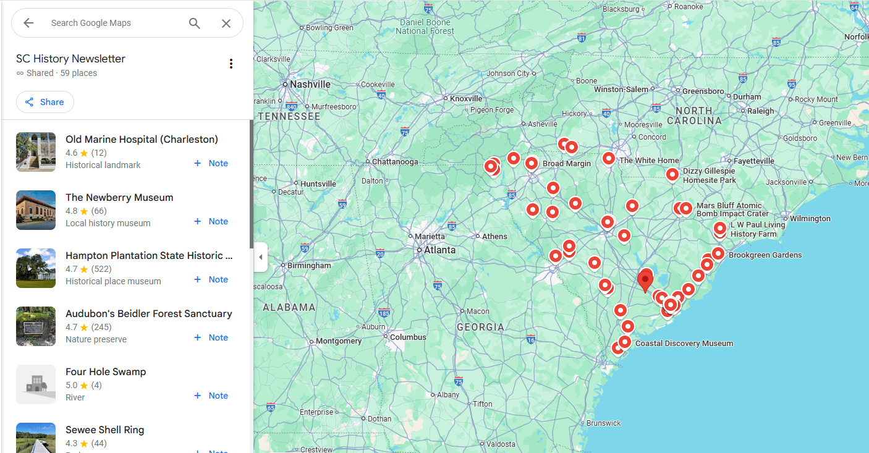Click the Columbus city label
The image size is (869, 453).
[408, 337]
